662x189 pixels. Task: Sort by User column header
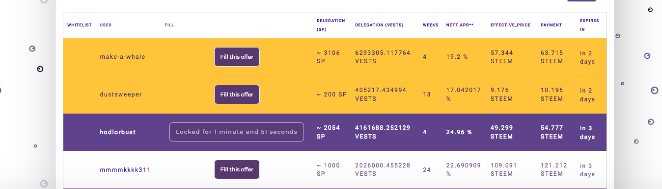click(x=106, y=25)
